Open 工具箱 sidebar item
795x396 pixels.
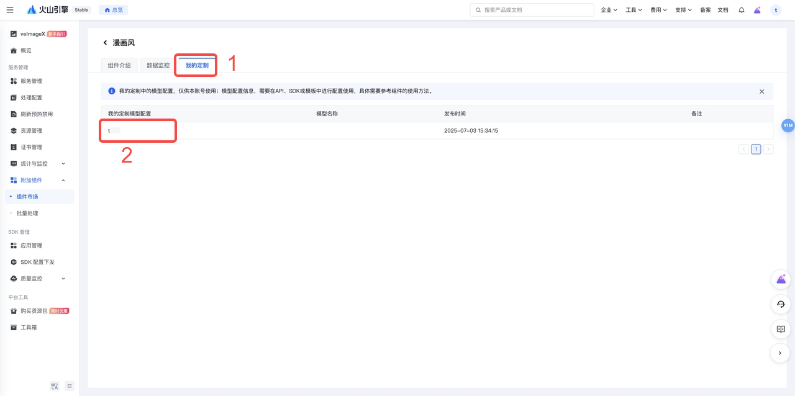pyautogui.click(x=29, y=327)
